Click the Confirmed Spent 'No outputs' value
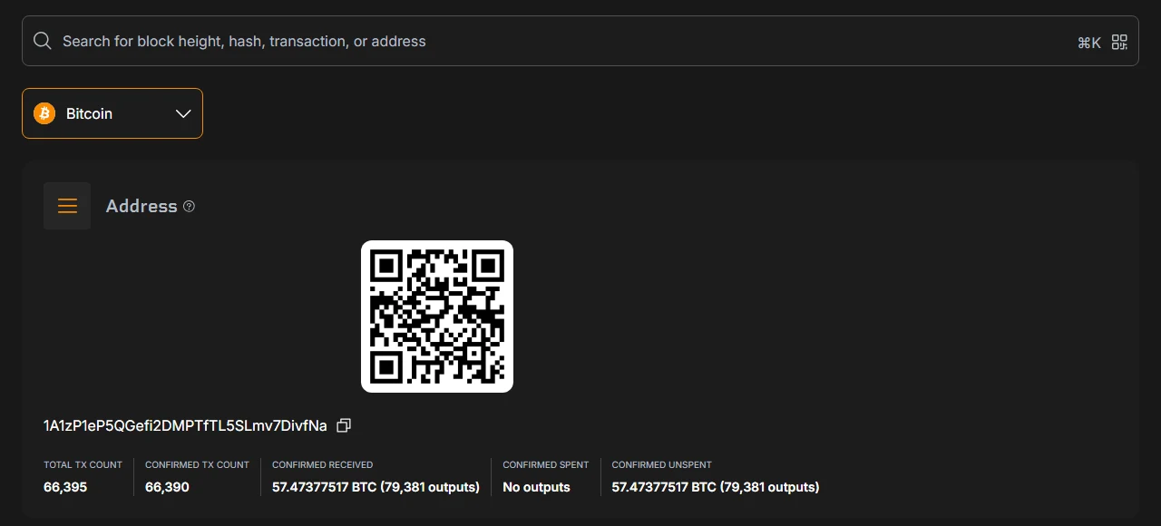This screenshot has width=1161, height=526. click(536, 487)
